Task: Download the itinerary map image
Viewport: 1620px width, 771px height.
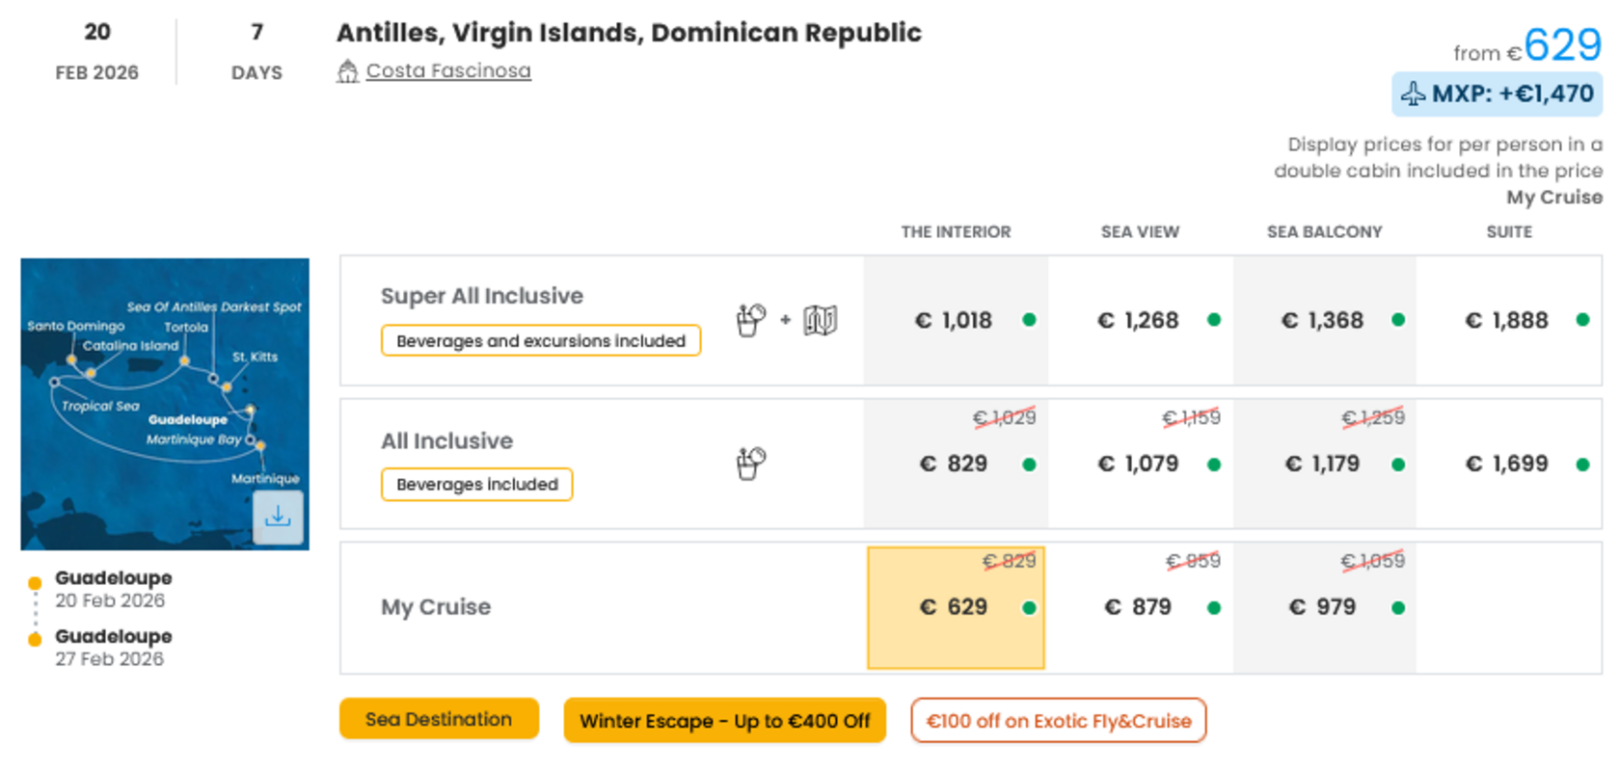Action: pyautogui.click(x=278, y=518)
